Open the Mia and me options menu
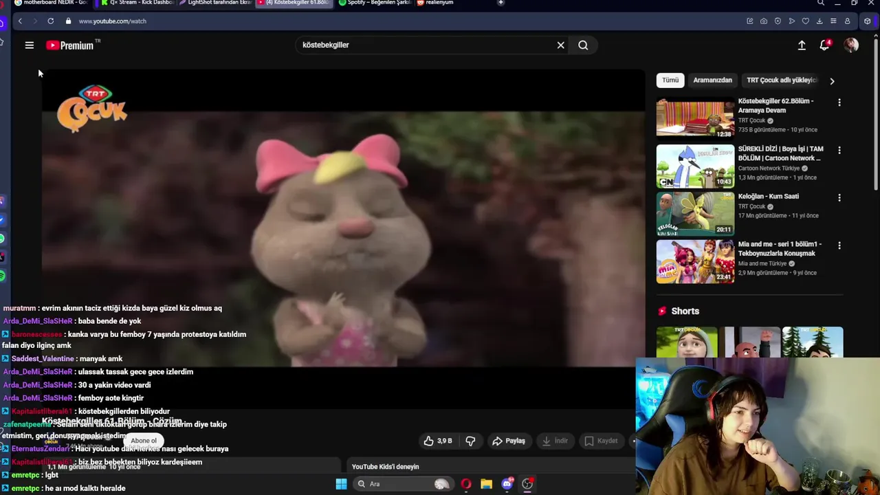The height and width of the screenshot is (495, 880). [x=839, y=245]
